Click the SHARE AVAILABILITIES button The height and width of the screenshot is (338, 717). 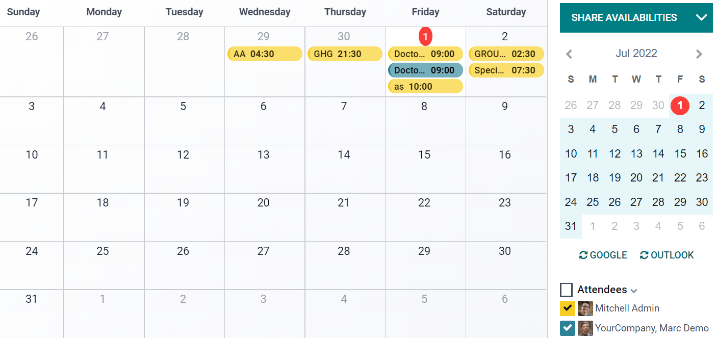pos(625,17)
